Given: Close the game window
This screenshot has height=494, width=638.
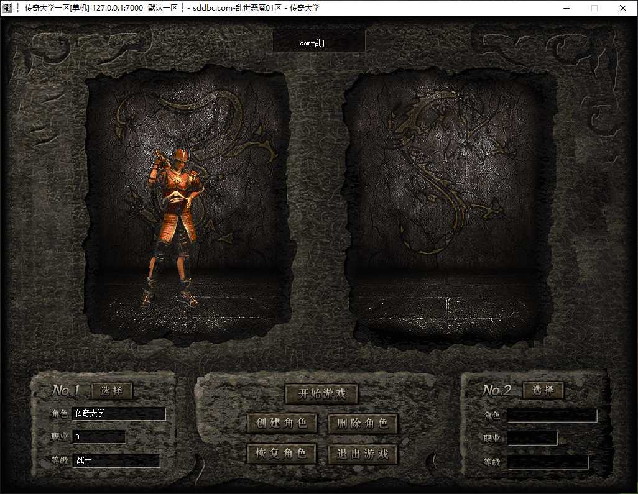Looking at the screenshot, I should click(x=622, y=7).
